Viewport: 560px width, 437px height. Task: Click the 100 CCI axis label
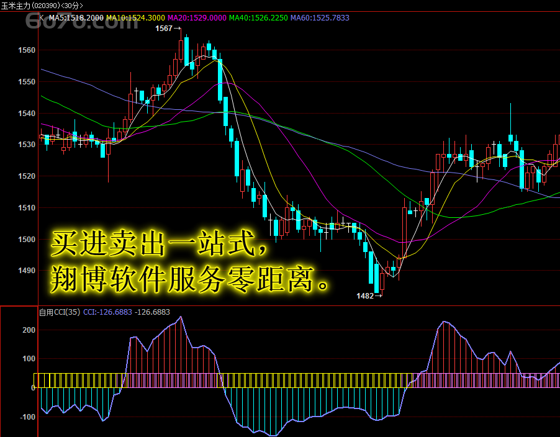(x=29, y=359)
